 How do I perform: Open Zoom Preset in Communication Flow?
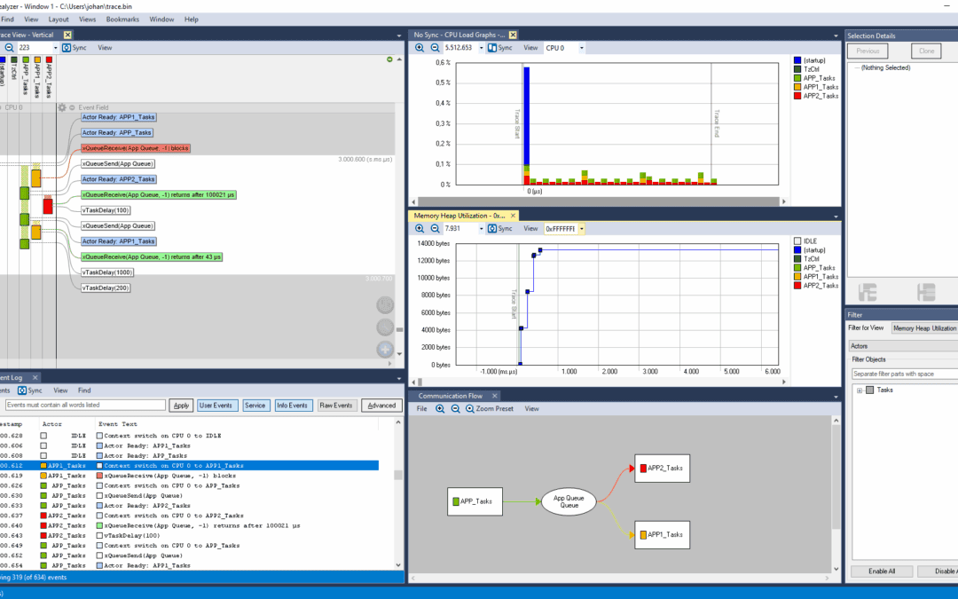490,409
